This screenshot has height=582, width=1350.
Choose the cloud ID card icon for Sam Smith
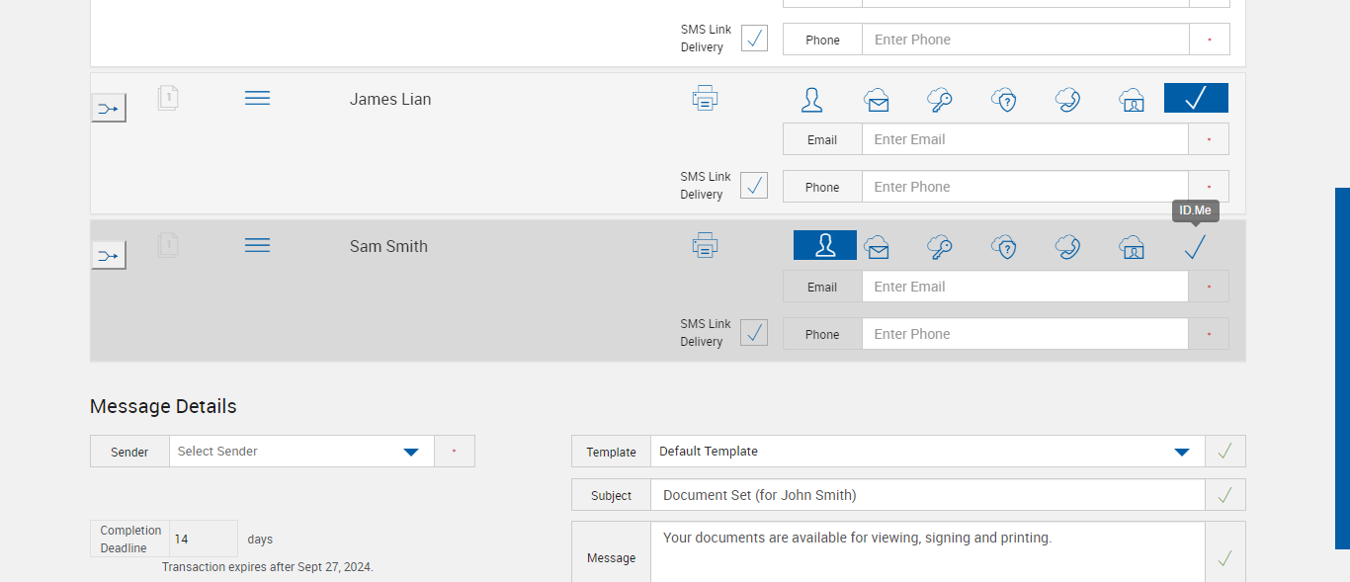[1132, 247]
